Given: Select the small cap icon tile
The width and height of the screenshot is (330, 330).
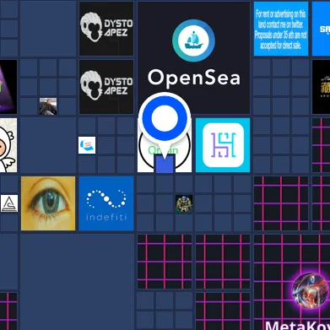Looking at the screenshot, I should 87,145.
